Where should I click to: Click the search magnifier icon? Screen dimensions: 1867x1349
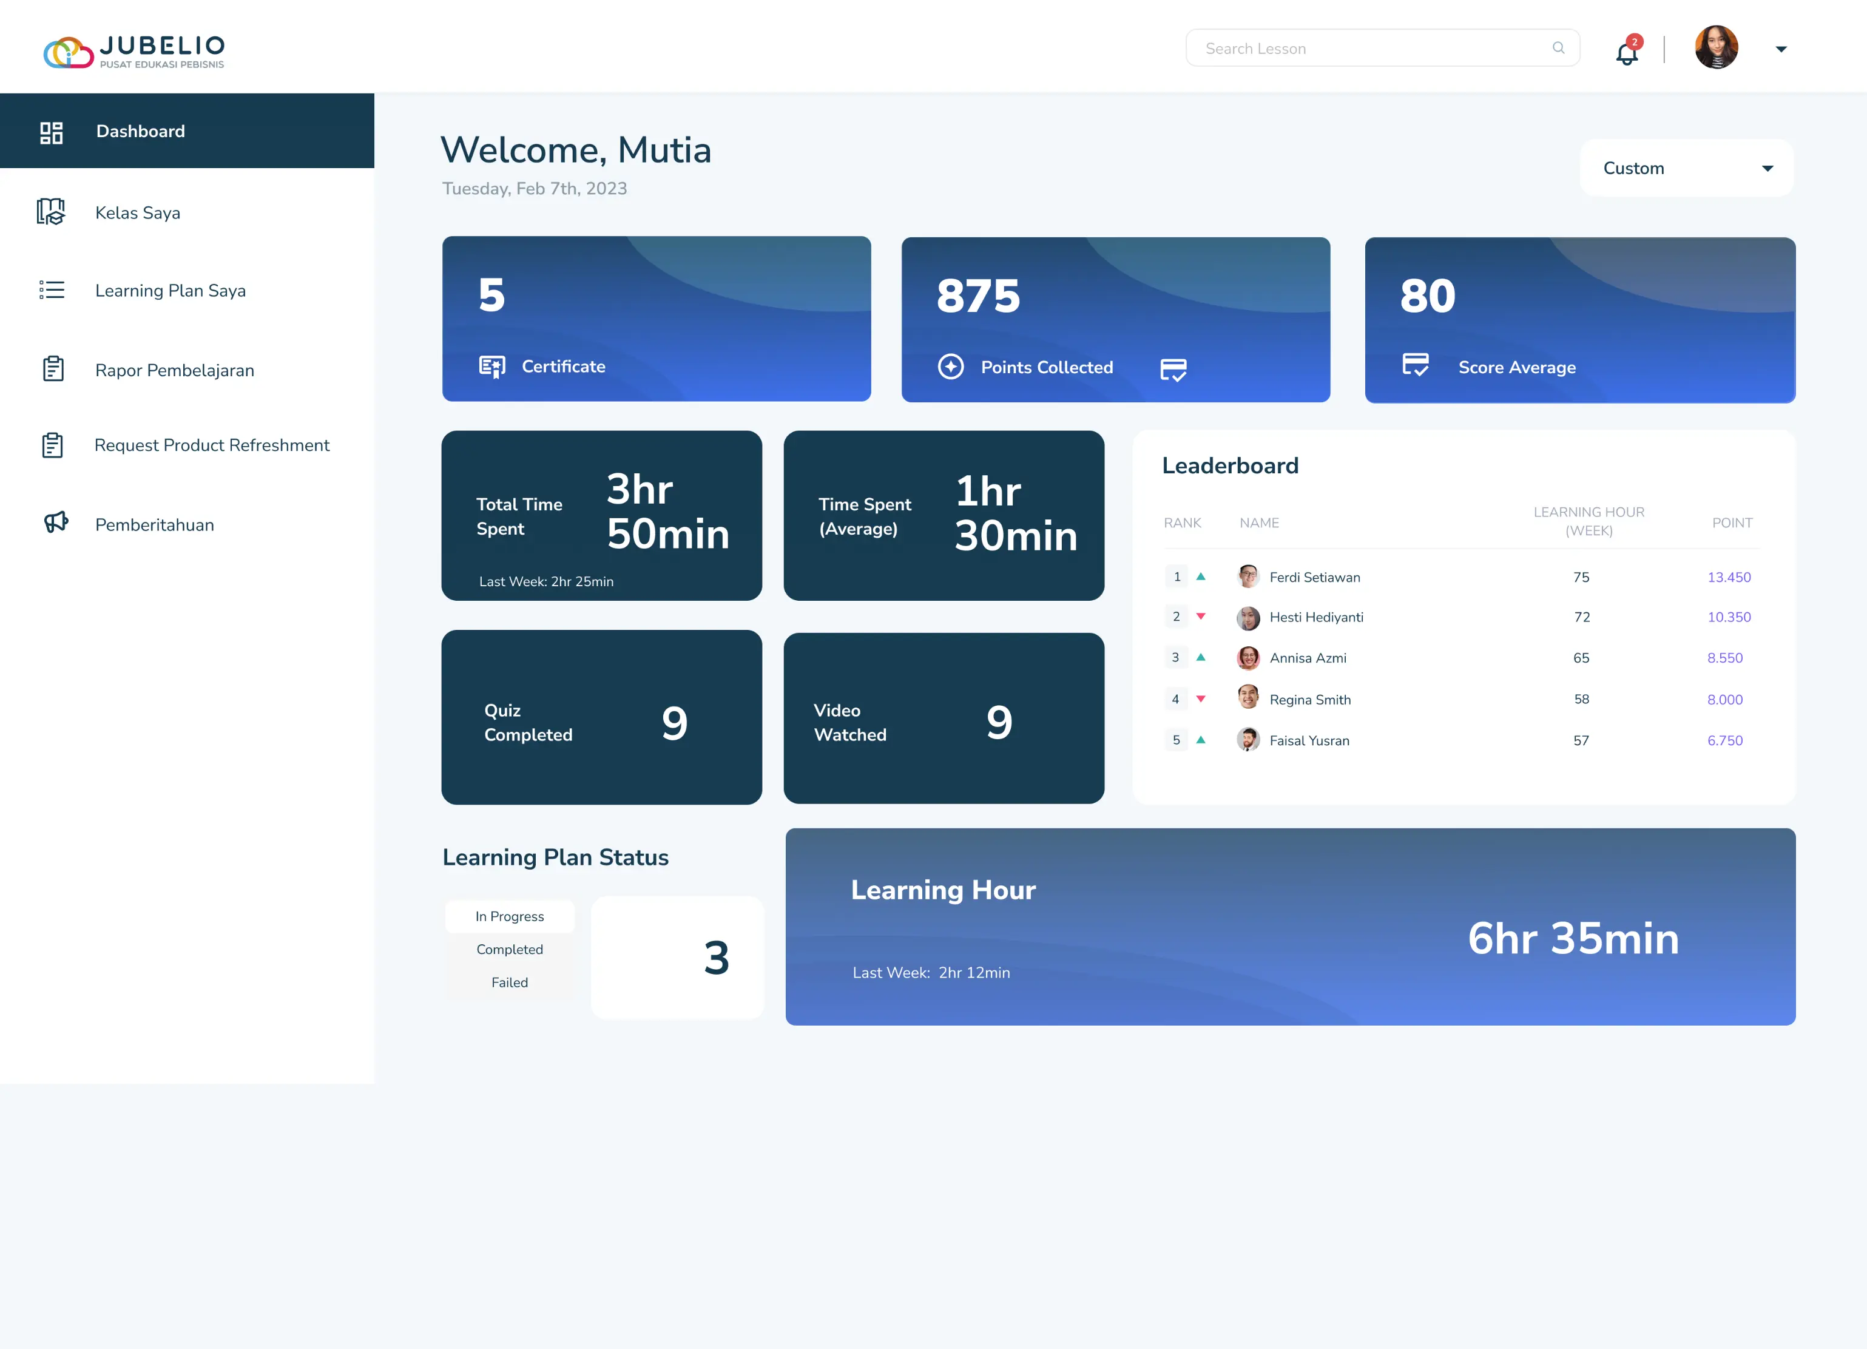tap(1558, 48)
